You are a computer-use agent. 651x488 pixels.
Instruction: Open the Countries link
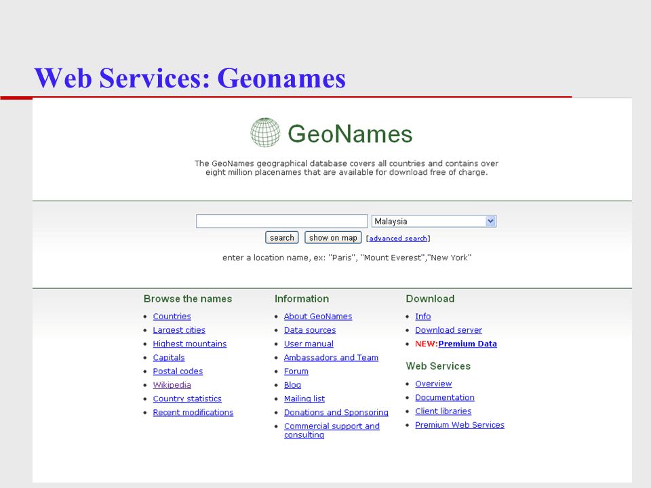coord(172,317)
